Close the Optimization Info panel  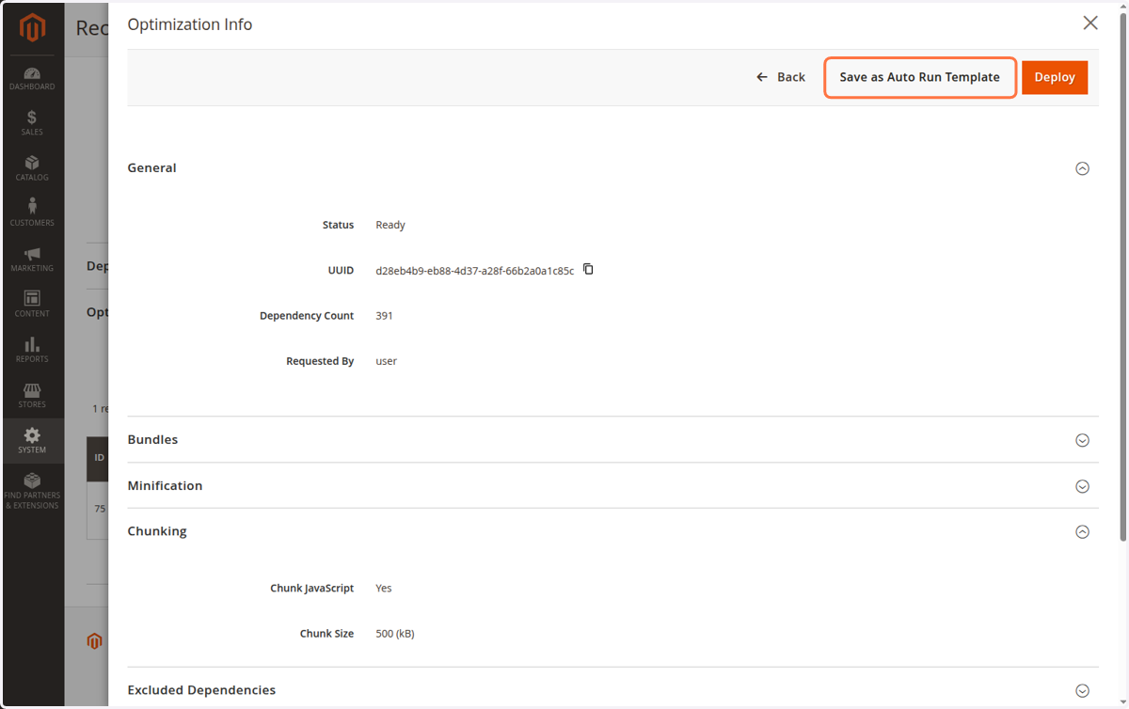[x=1090, y=24]
